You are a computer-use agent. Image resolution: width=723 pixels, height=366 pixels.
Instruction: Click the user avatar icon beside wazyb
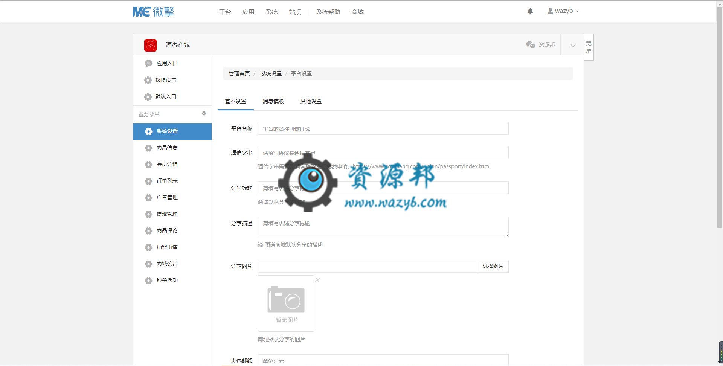tap(550, 11)
